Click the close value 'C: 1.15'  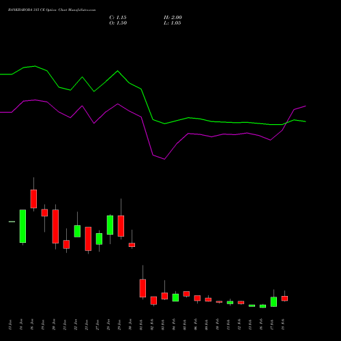[118, 18]
